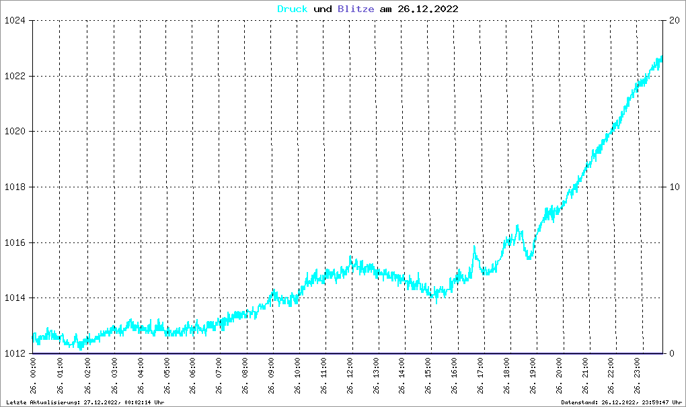Image resolution: width=686 pixels, height=407 pixels.
Task: Click the time label '26. 15:00'
Action: (428, 375)
